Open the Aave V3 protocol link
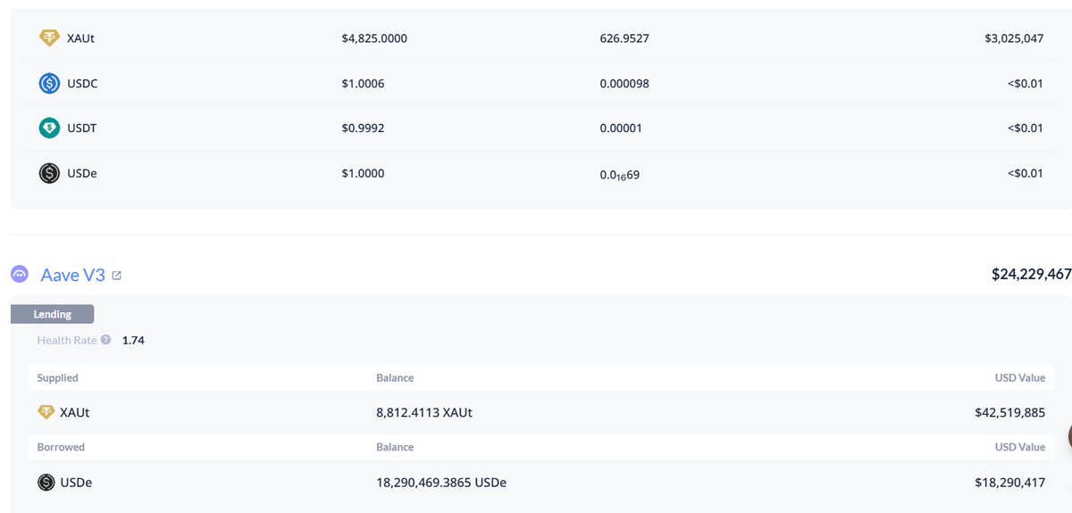Viewport: 1072px width, 513px height. tap(72, 275)
